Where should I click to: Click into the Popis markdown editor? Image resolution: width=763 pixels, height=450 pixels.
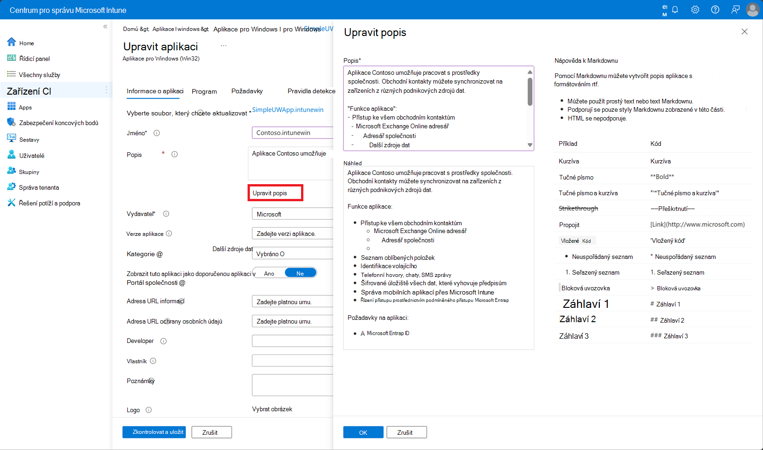[x=435, y=108]
